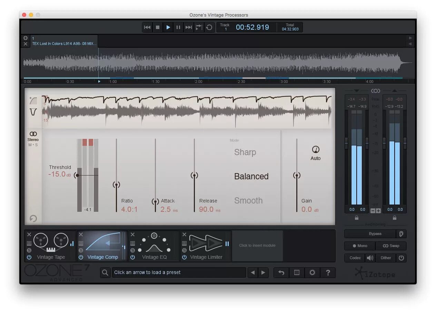Image resolution: width=436 pixels, height=312 pixels.
Task: Open help with question mark icon
Action: (328, 273)
